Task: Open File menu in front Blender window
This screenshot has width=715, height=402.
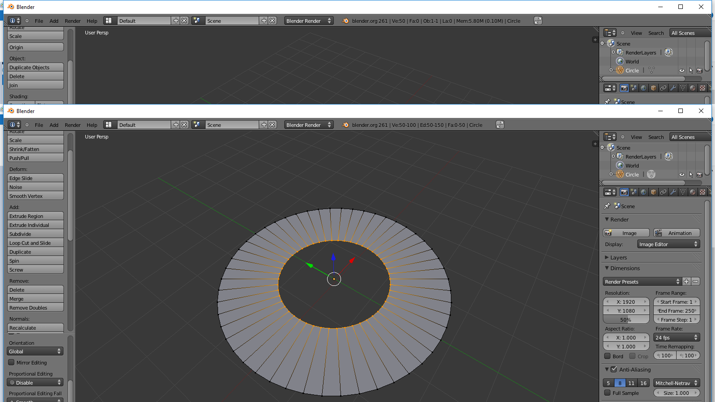Action: (39, 125)
